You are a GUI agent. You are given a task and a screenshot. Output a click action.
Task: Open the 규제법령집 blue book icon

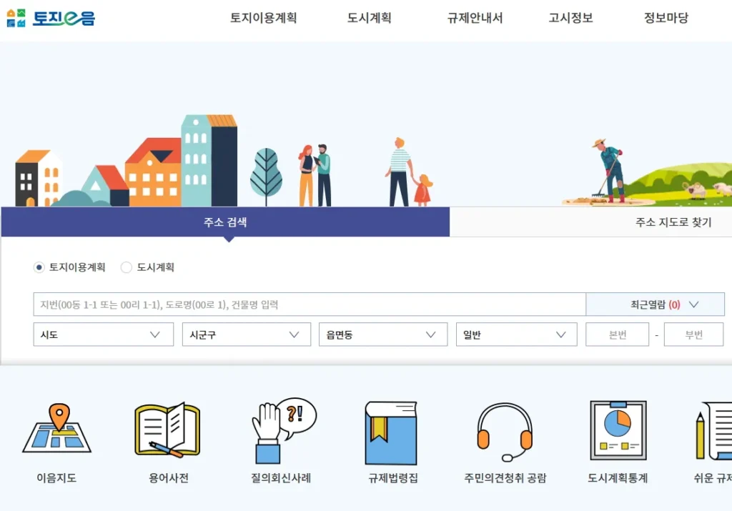[x=391, y=432]
